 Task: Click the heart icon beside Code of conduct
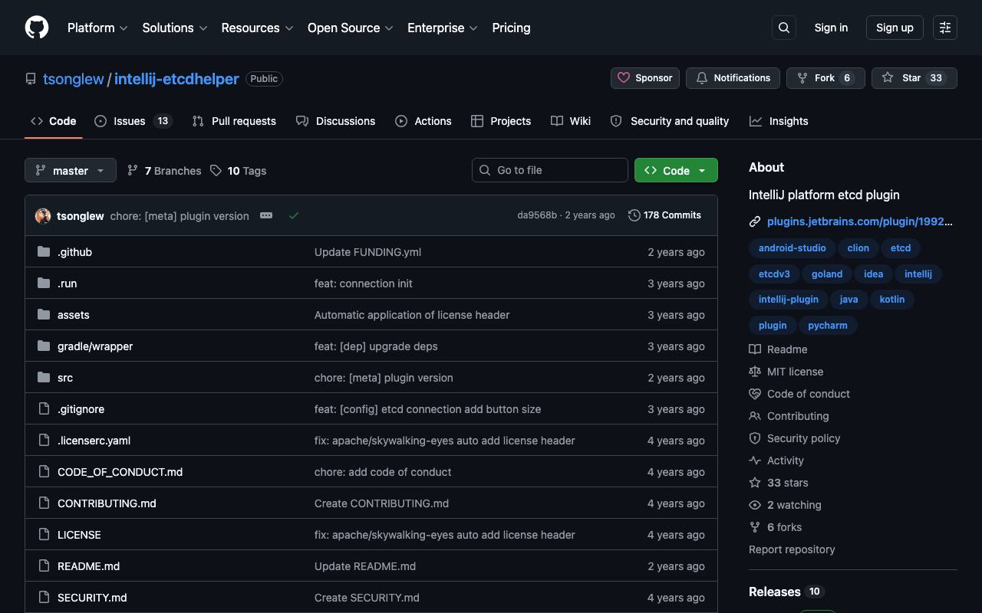click(755, 394)
